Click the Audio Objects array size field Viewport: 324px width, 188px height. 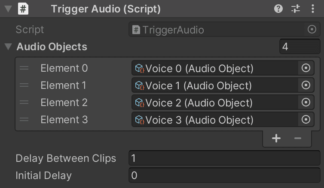pos(300,47)
